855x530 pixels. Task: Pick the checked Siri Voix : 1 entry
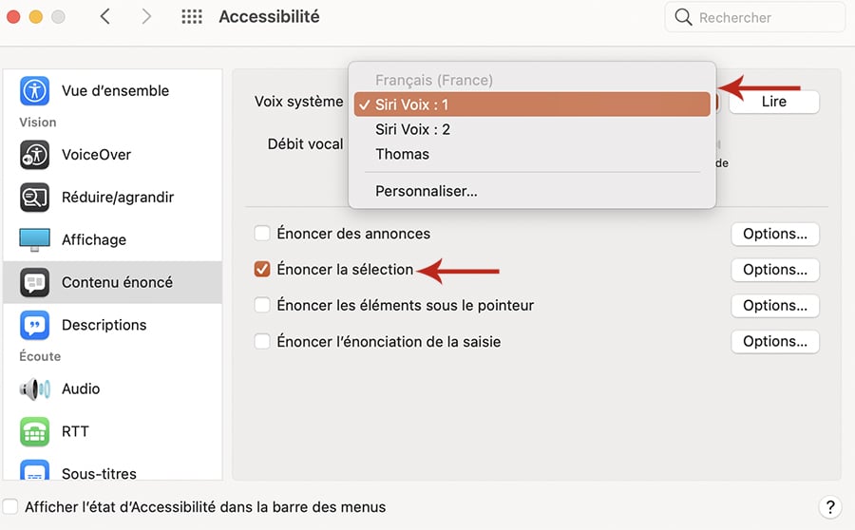pyautogui.click(x=532, y=104)
